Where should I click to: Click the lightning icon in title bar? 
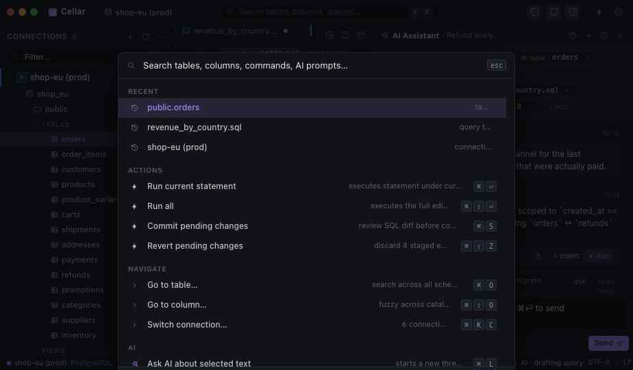click(x=599, y=12)
